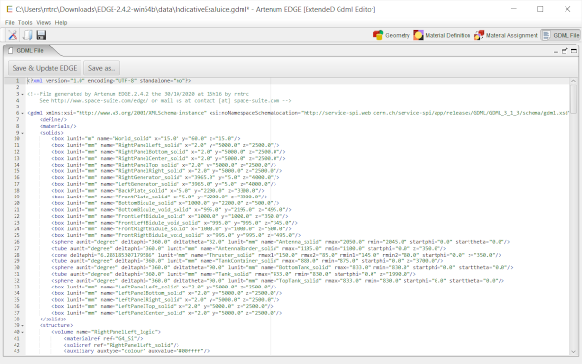The width and height of the screenshot is (582, 364).
Task: Click the Antenna_solid sphere line
Action: tap(281, 242)
